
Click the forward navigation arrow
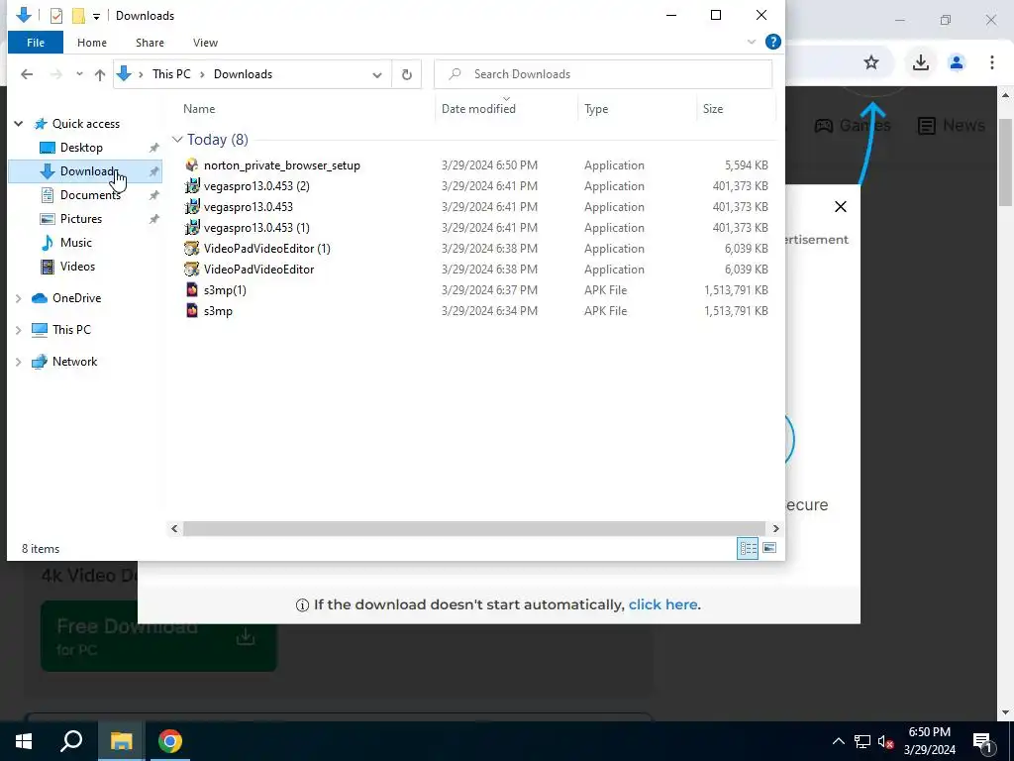(x=56, y=74)
